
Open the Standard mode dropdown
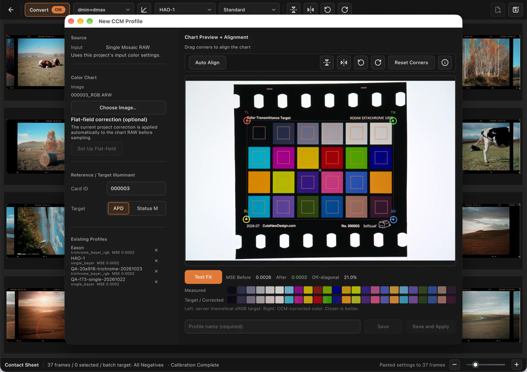click(249, 10)
